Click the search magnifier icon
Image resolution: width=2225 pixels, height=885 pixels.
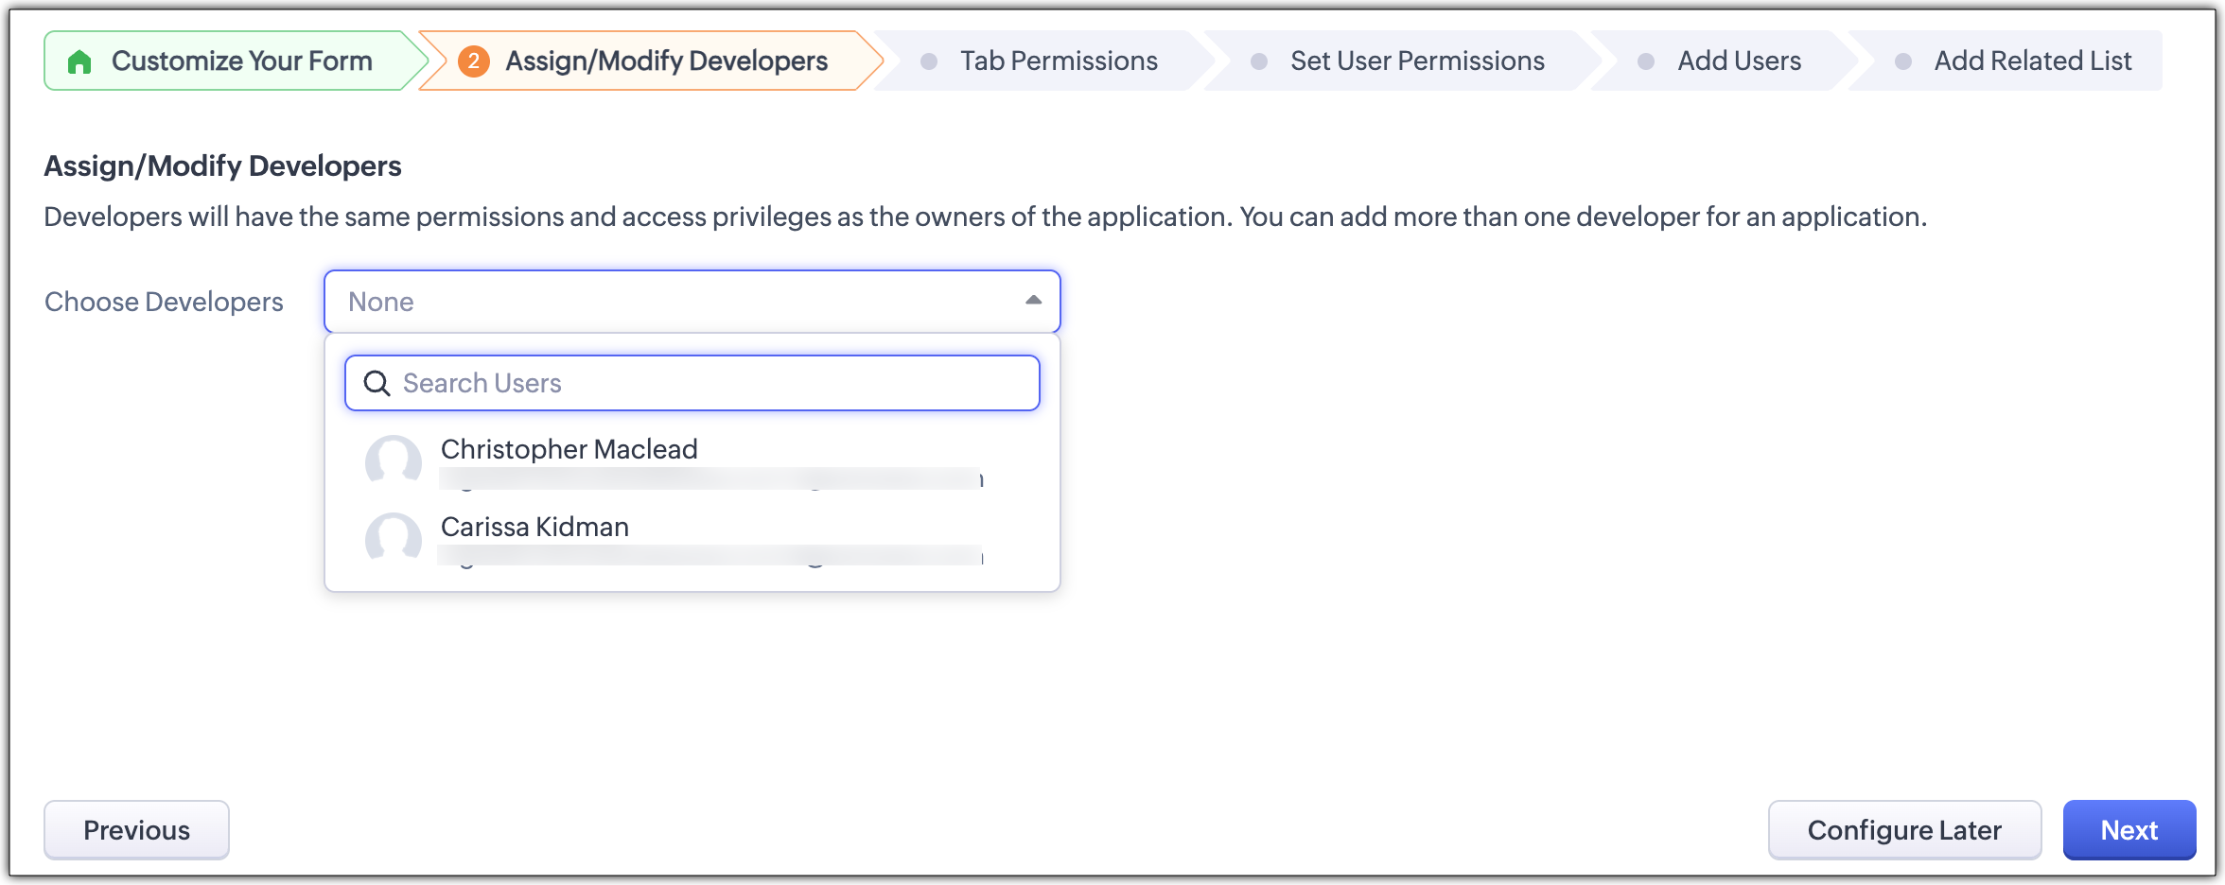377,383
